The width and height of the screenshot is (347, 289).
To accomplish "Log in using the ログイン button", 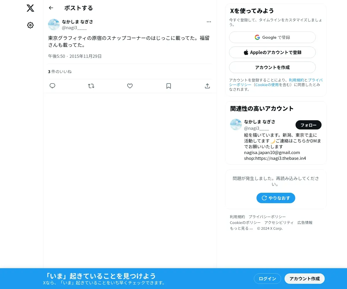I will coord(267,279).
